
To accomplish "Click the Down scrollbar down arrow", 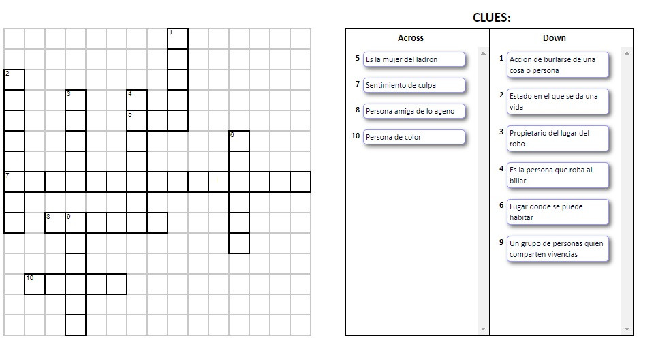I will pyautogui.click(x=627, y=329).
